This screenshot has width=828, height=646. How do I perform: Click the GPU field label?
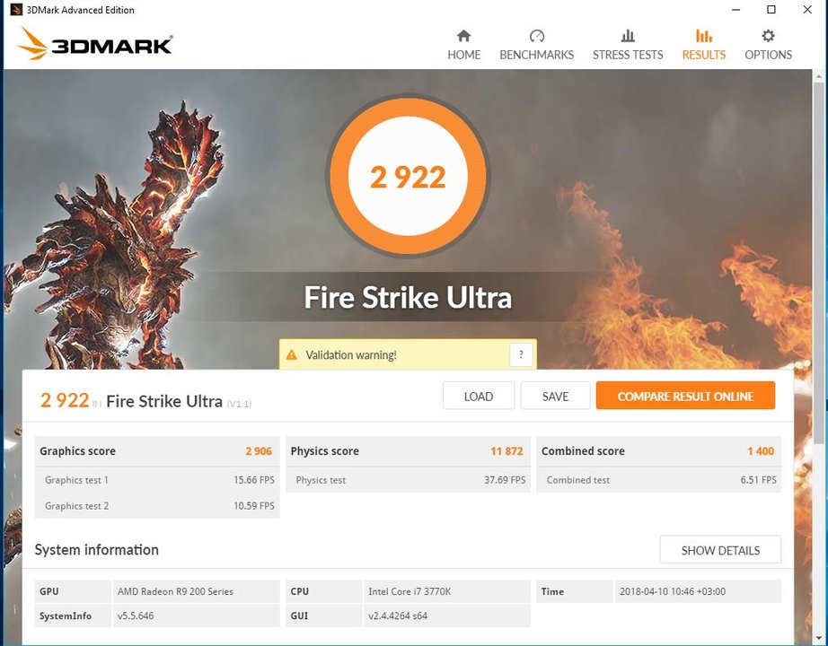click(49, 591)
